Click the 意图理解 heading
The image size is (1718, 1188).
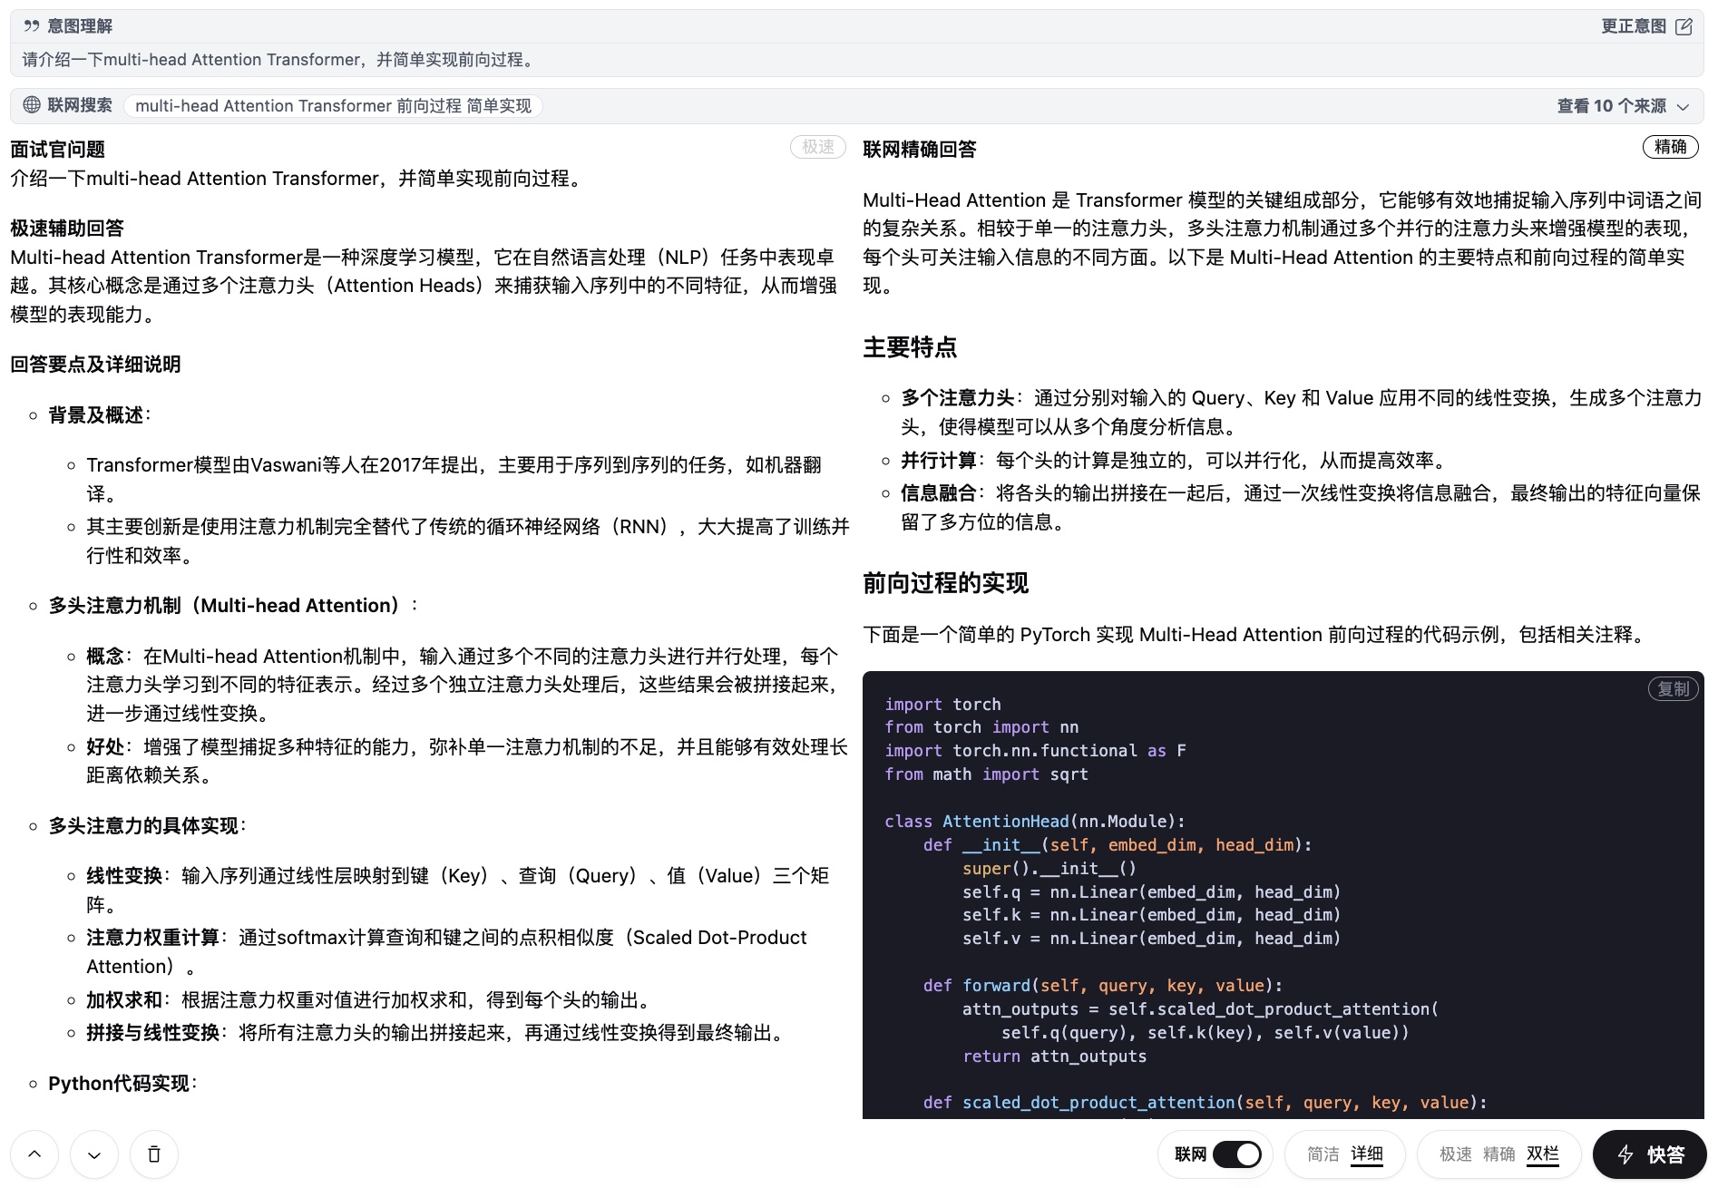tap(80, 26)
